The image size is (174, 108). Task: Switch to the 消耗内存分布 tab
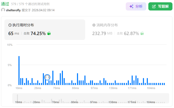(x=107, y=25)
